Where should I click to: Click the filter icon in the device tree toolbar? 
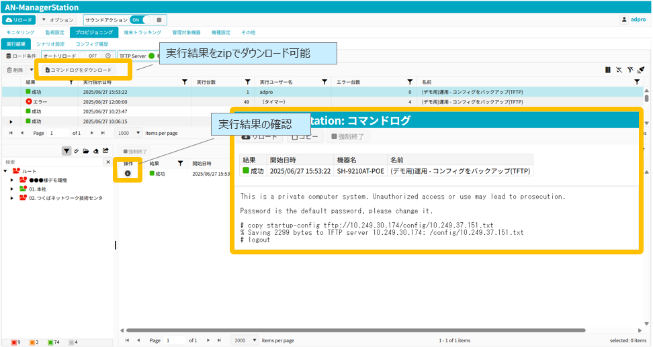[67, 151]
